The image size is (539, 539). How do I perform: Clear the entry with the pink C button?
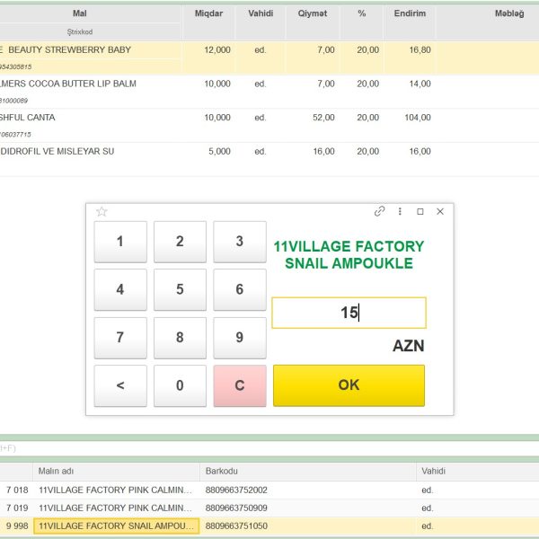[x=240, y=385]
